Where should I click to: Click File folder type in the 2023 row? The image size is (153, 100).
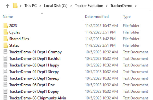131,26
